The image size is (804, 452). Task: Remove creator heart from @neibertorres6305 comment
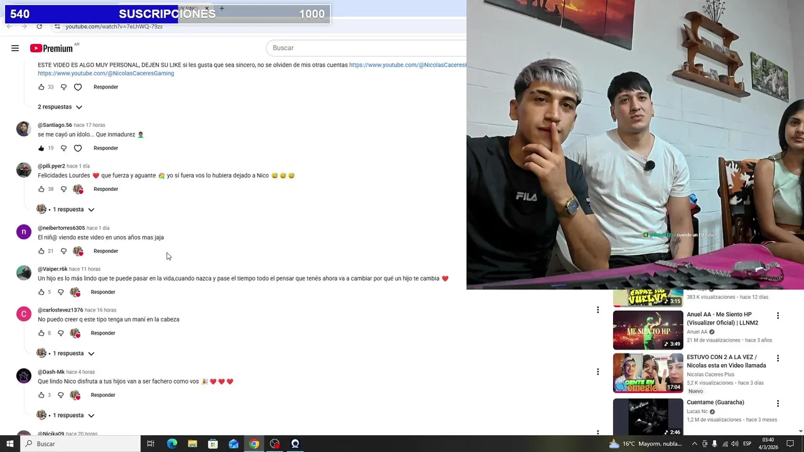pos(78,251)
